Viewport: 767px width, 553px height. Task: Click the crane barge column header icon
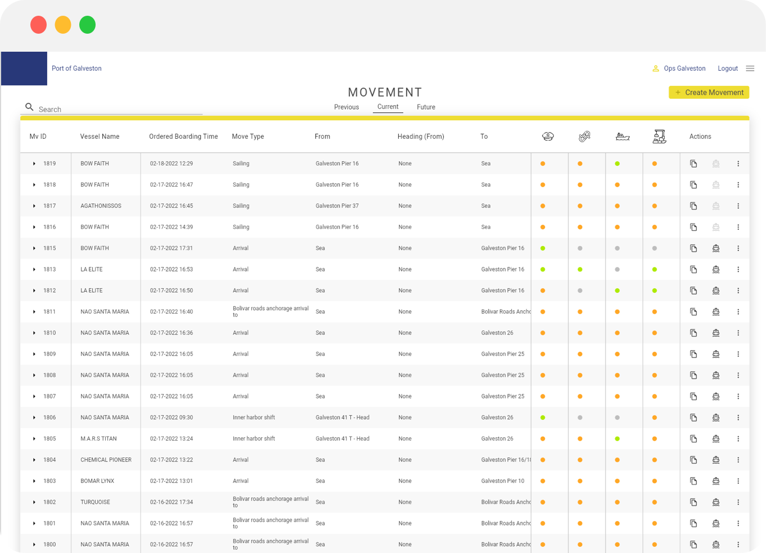pos(659,136)
